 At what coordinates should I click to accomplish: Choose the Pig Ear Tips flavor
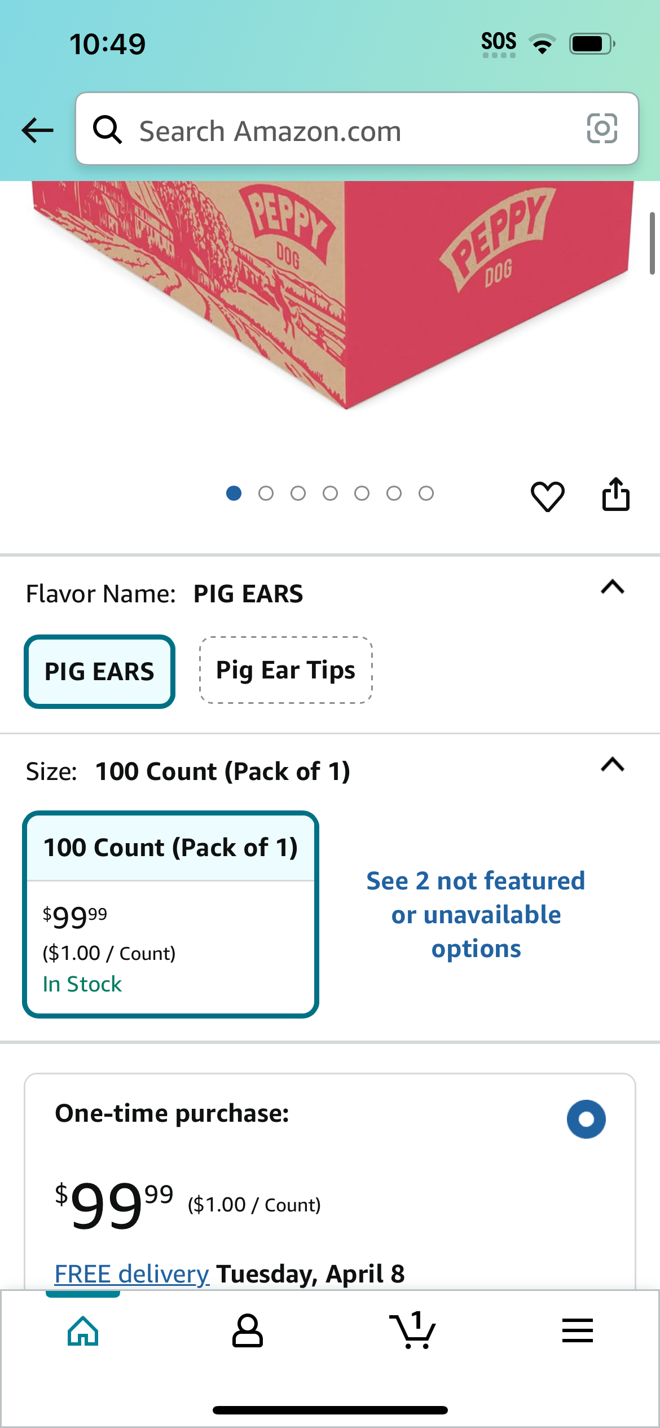(286, 670)
